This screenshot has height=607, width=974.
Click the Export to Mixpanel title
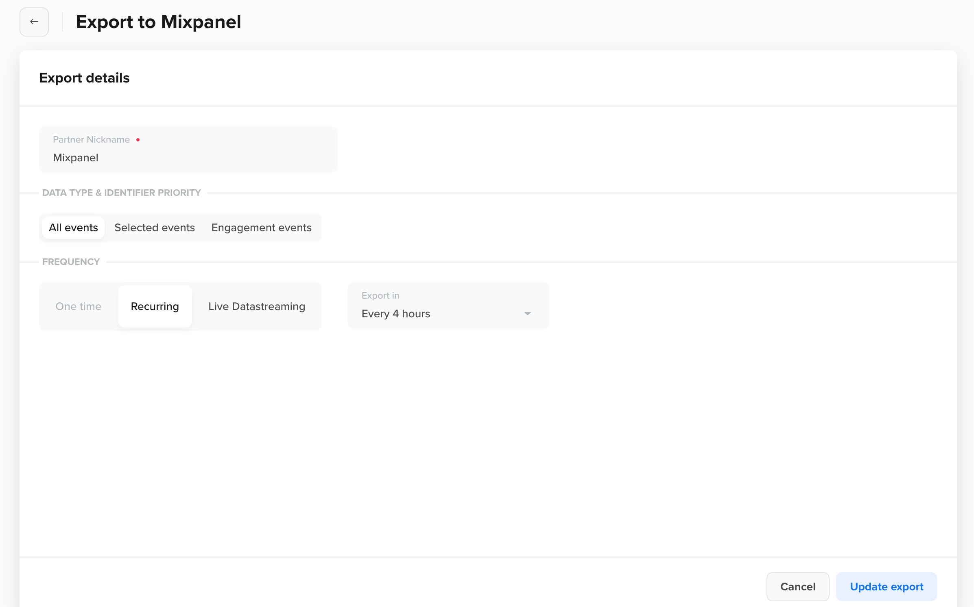158,22
